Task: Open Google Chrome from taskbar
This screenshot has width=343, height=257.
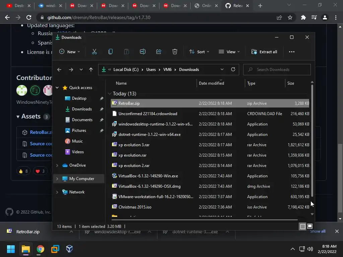Action: pyautogui.click(x=40, y=249)
